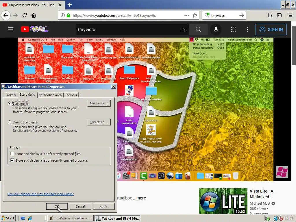Image resolution: width=296 pixels, height=222 pixels.
Task: Submit browser search box with arrow button
Action: click(241, 15)
